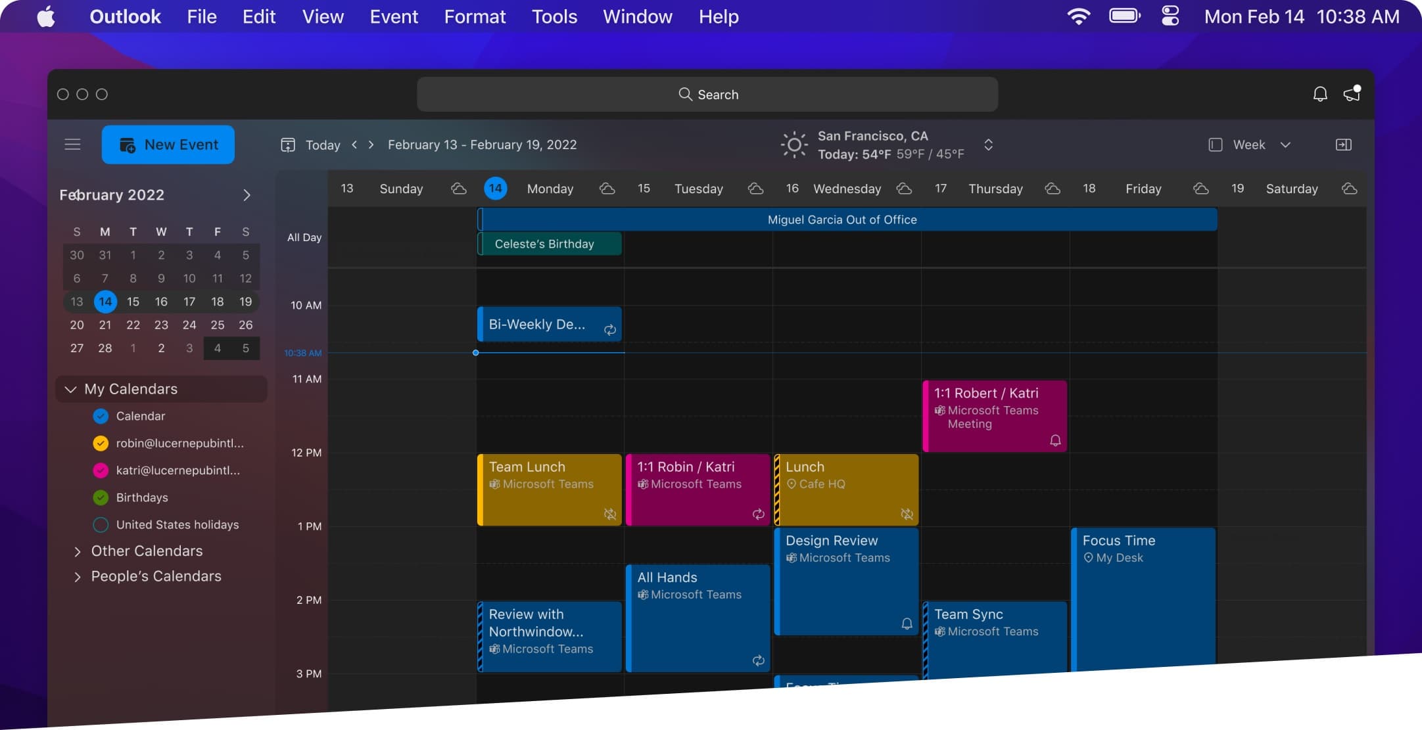Open the File menu
The image size is (1422, 730).
click(202, 16)
